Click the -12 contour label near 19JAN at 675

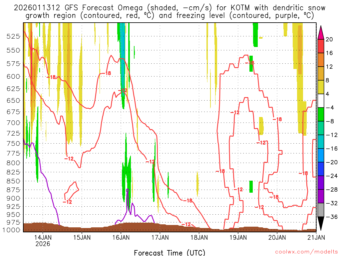(x=235, y=113)
